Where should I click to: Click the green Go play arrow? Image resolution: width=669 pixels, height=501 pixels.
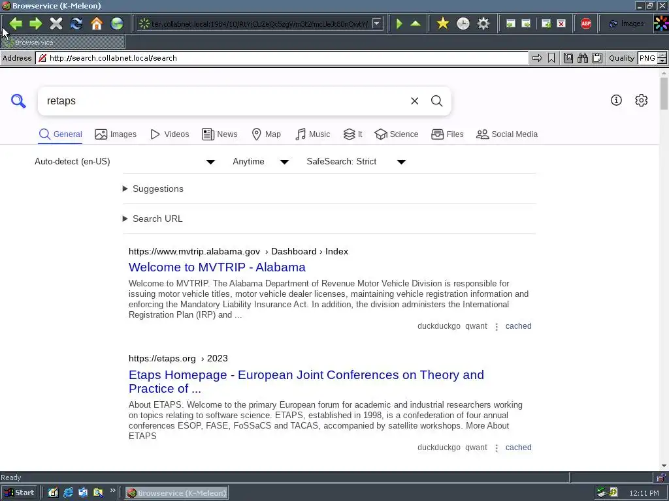click(x=399, y=23)
